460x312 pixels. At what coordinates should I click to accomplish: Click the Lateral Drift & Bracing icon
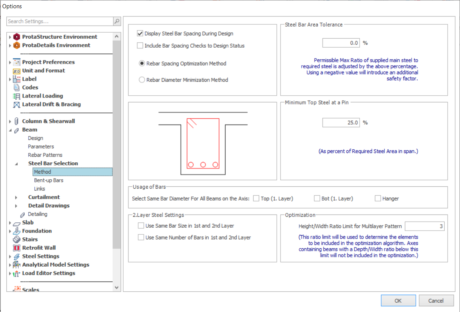16,105
